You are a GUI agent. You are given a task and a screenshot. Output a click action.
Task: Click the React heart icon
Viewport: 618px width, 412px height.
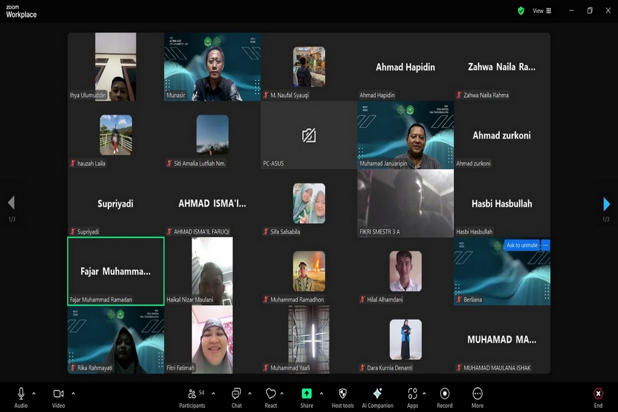coord(271,394)
